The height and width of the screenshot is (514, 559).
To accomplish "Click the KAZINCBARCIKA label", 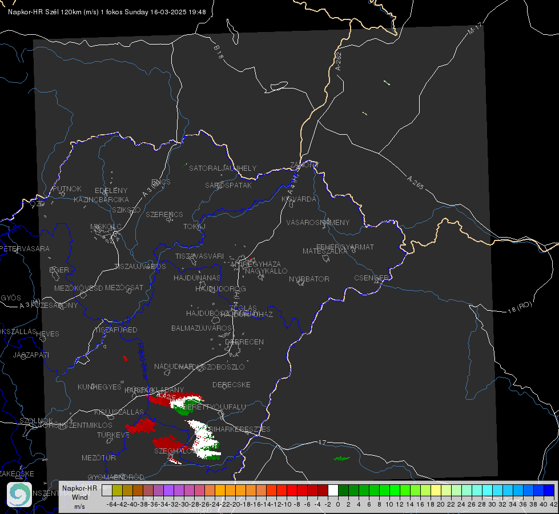I will [101, 199].
